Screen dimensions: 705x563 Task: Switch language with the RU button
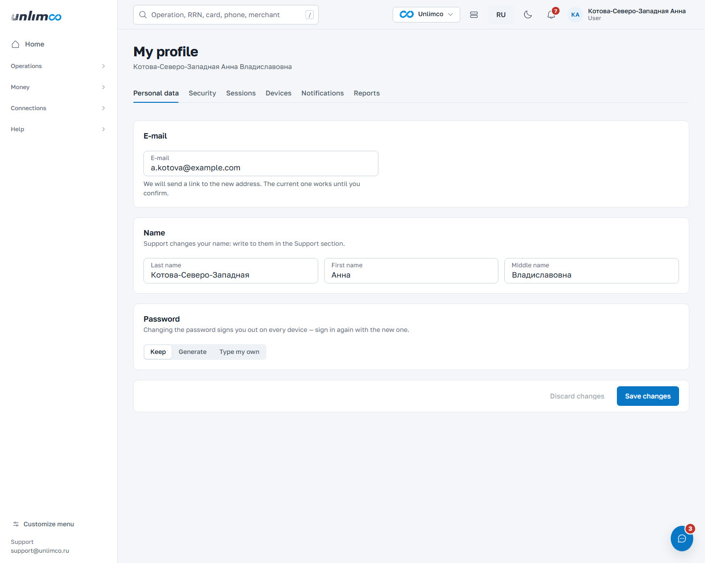pyautogui.click(x=501, y=15)
